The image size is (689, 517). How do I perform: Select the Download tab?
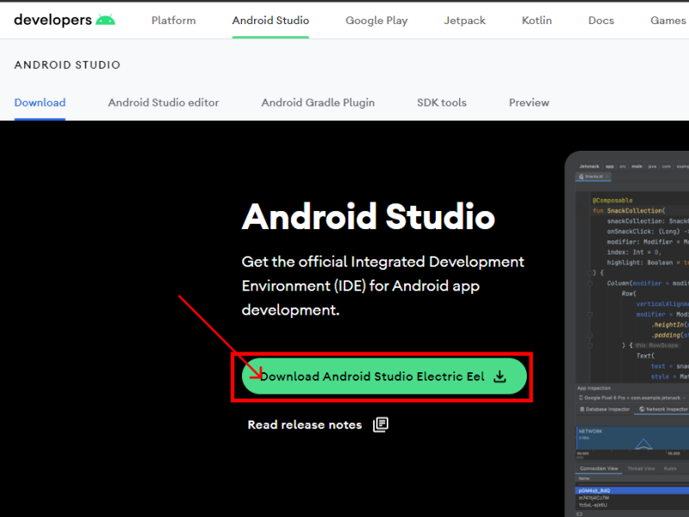(40, 103)
